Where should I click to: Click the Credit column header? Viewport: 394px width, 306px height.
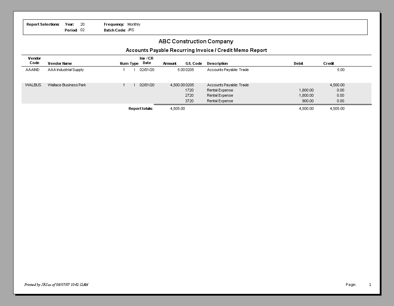329,63
